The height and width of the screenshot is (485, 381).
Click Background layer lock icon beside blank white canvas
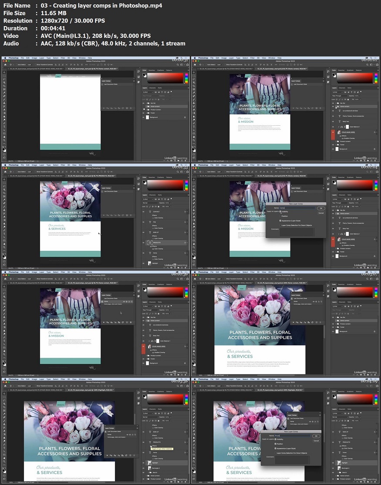[185, 117]
